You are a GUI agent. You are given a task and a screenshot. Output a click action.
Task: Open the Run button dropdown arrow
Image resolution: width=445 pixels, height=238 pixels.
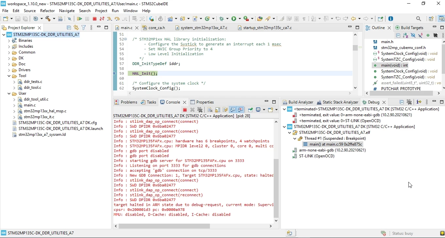(x=240, y=19)
